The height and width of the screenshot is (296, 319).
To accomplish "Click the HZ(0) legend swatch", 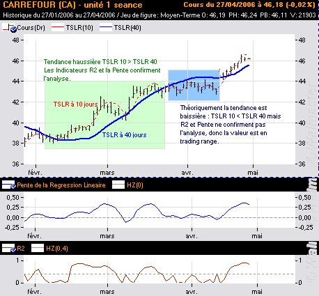I will click(118, 185).
